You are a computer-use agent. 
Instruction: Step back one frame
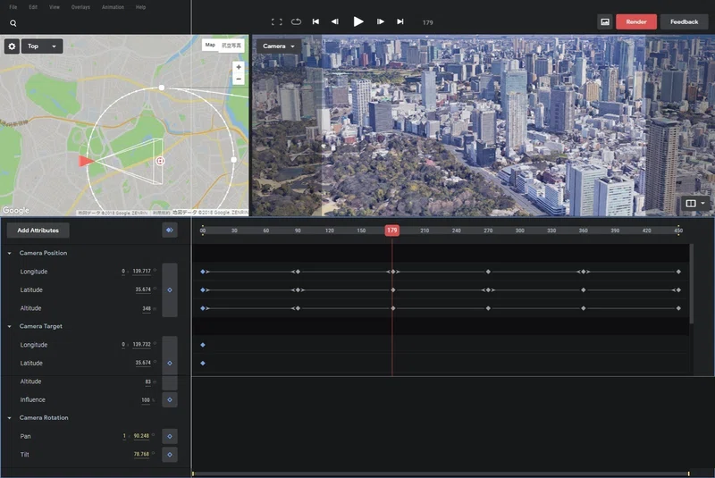tap(334, 21)
